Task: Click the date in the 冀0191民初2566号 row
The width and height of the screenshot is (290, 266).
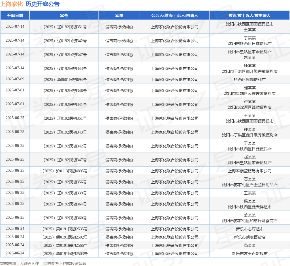Action: [x=15, y=245]
